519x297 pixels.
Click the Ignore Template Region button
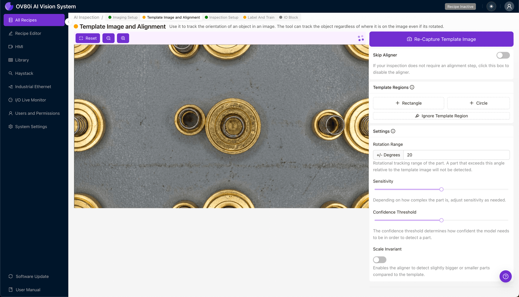click(x=441, y=116)
